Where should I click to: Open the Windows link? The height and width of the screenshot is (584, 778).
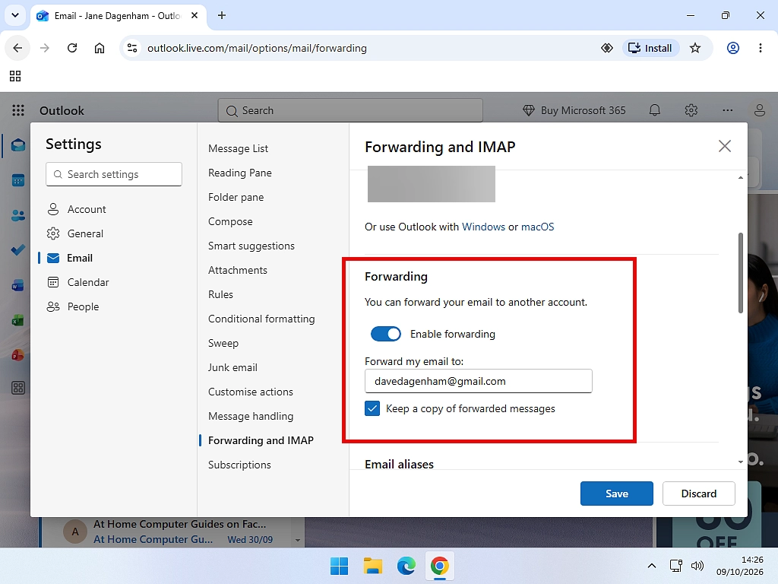pyautogui.click(x=483, y=227)
